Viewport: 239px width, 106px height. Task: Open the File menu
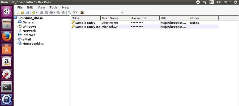[20, 7]
